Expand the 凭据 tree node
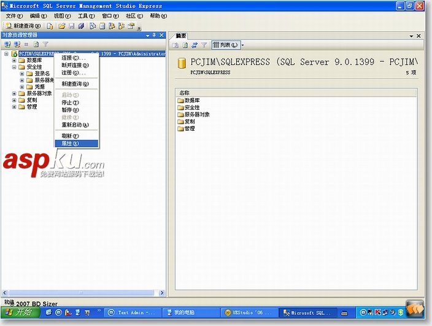Viewport: 432px width, 326px height. pyautogui.click(x=22, y=87)
